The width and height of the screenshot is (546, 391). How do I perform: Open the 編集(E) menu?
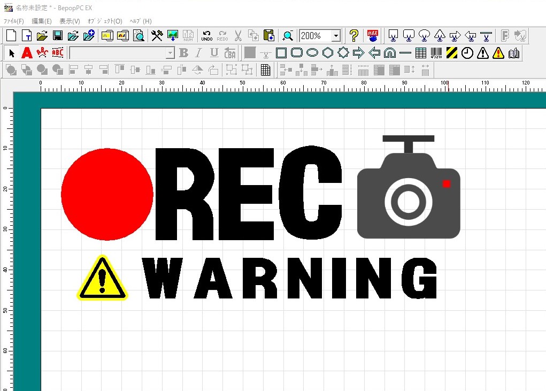point(41,21)
